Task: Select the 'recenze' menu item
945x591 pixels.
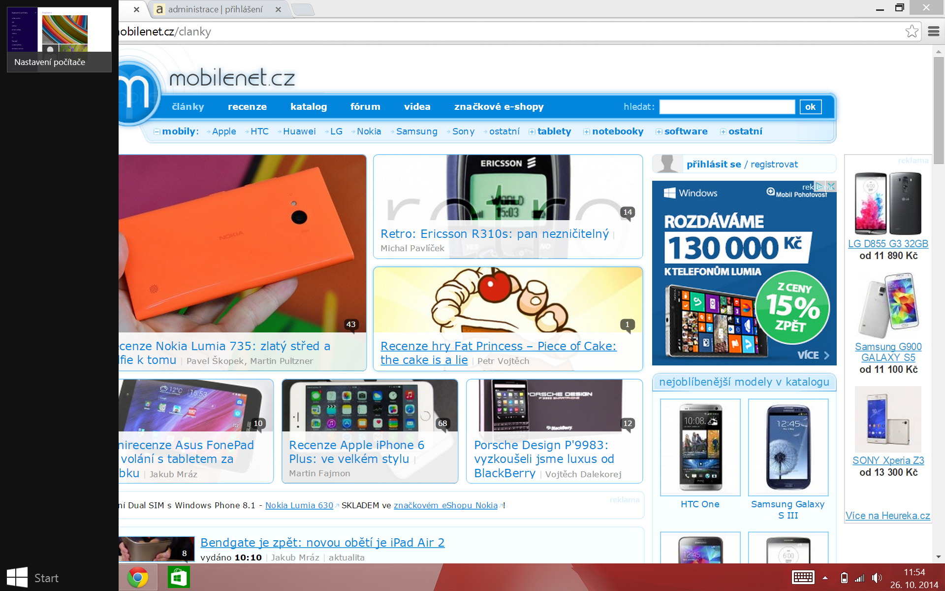Action: (x=247, y=106)
